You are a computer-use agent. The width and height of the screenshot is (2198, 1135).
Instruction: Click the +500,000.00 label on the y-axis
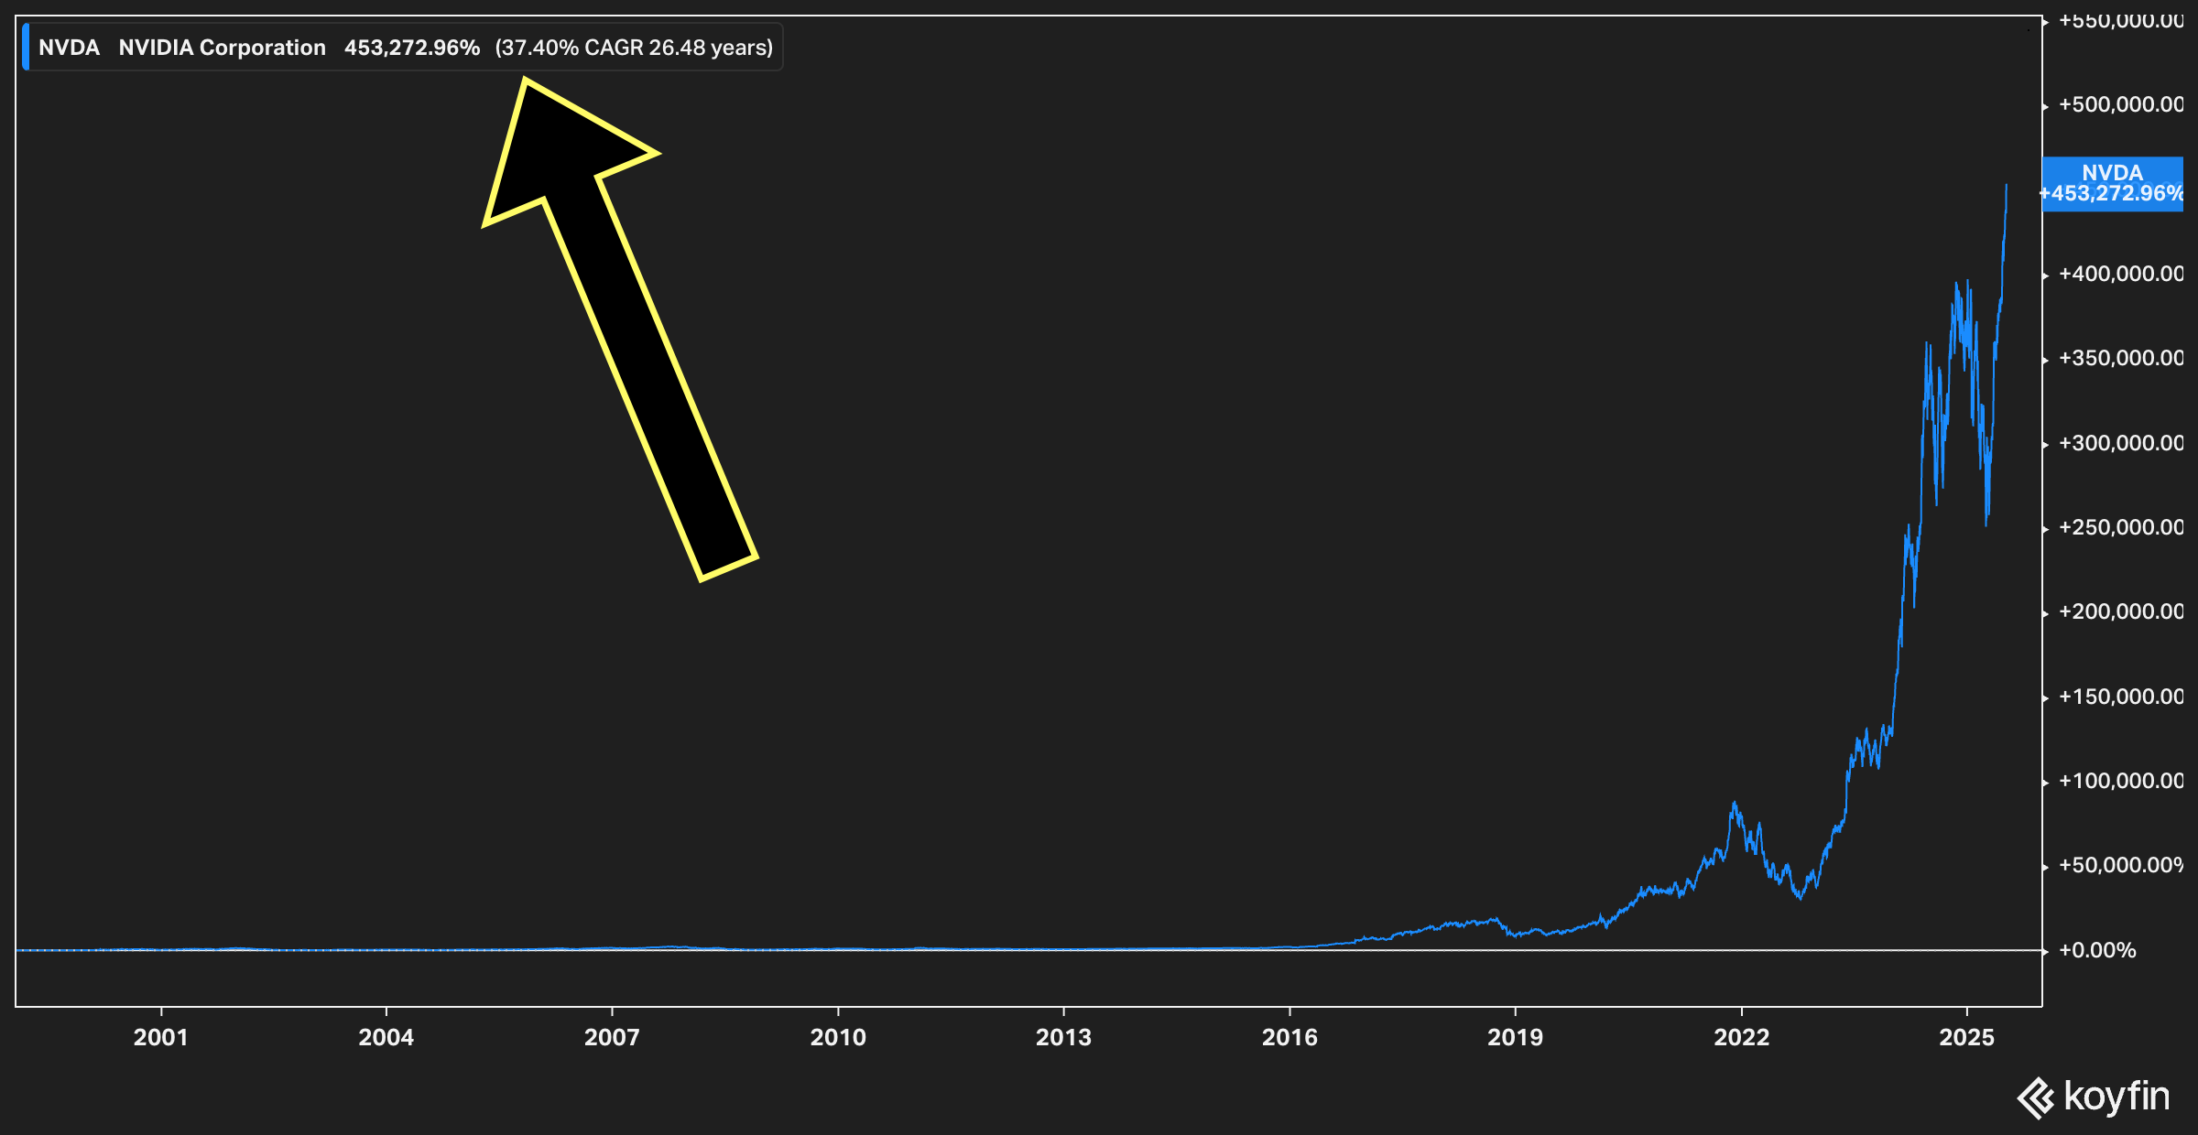(x=2120, y=104)
